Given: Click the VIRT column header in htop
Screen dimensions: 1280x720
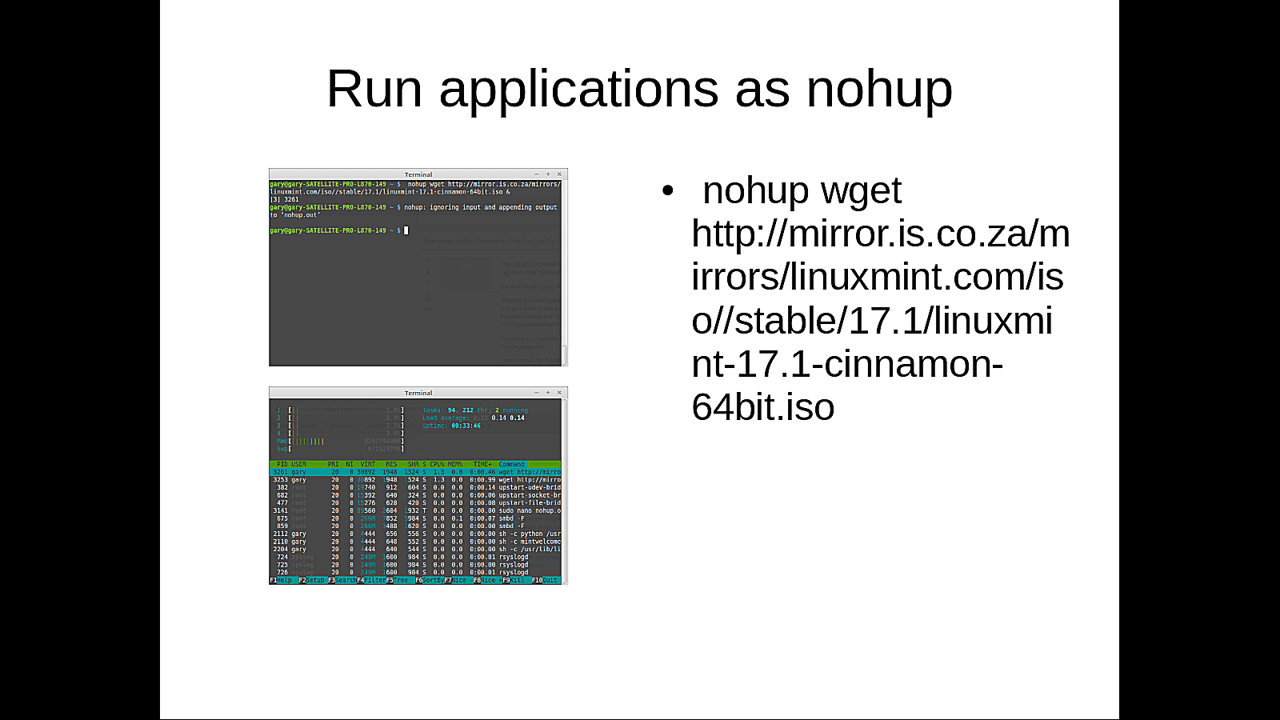Looking at the screenshot, I should click(x=367, y=464).
